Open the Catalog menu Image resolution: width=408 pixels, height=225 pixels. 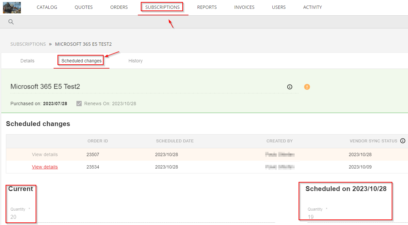[x=47, y=7]
